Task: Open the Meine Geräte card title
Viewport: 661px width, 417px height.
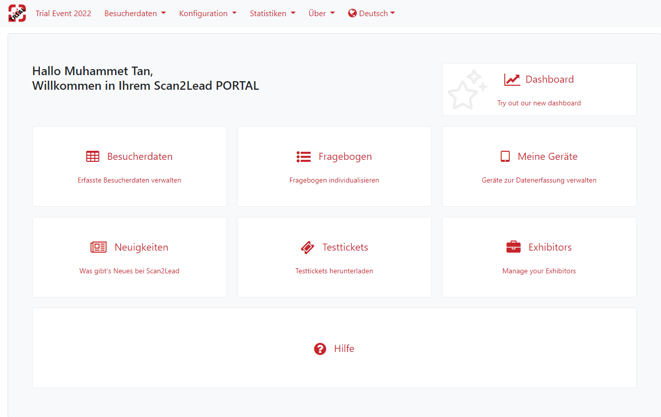Action: click(x=547, y=157)
